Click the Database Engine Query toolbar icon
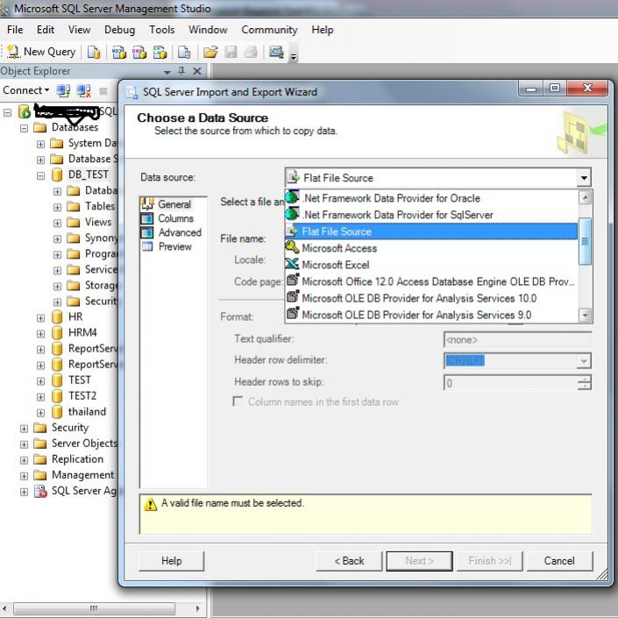Screen dimensions: 618x618 pyautogui.click(x=94, y=52)
